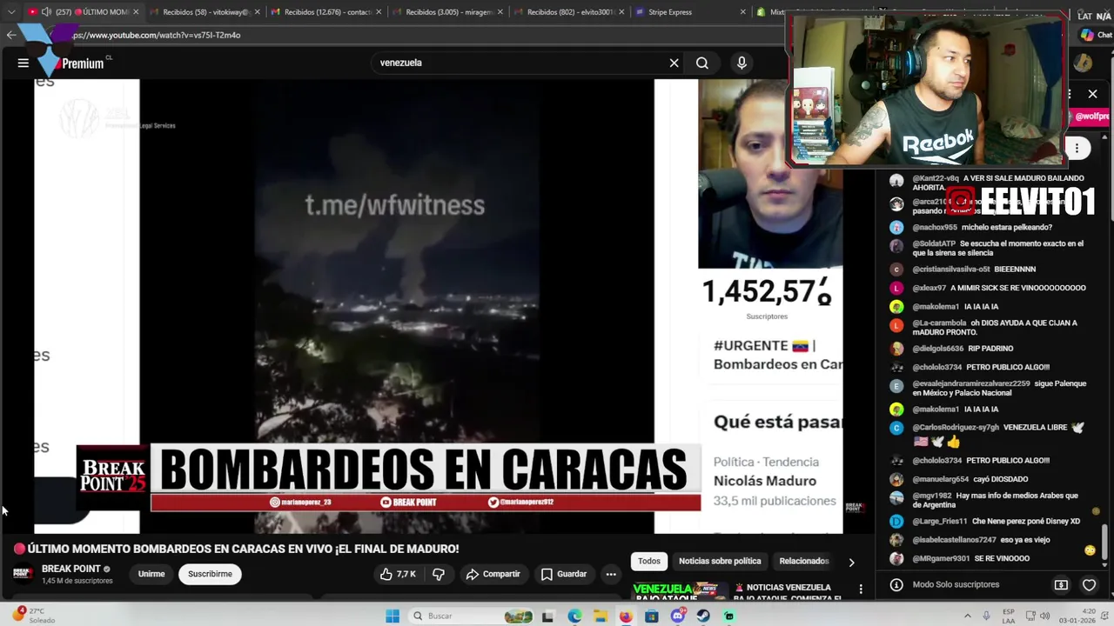1114x626 pixels.
Task: Run the YouTube search magnifier button
Action: point(702,63)
